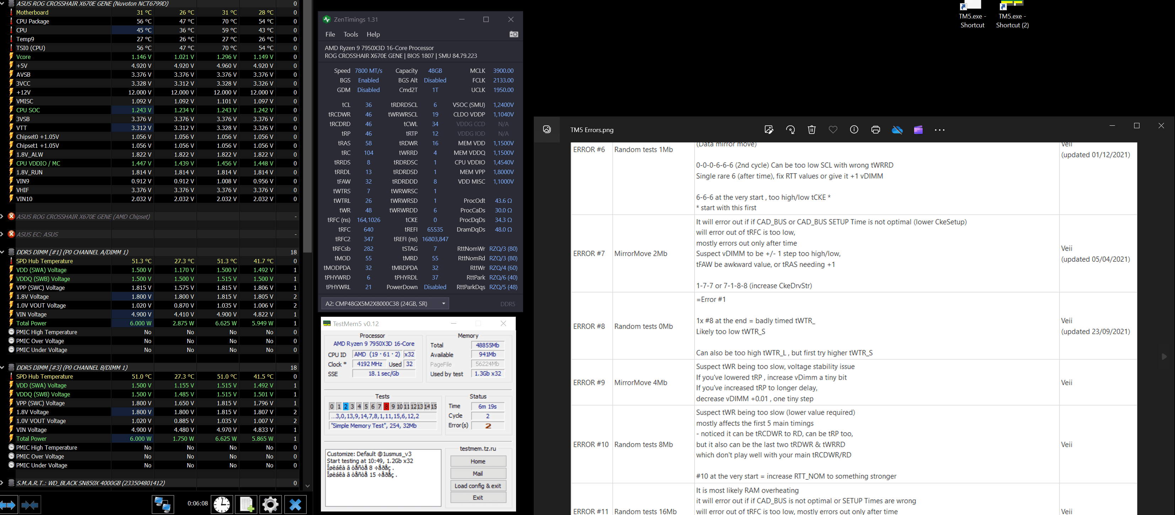
Task: Open HWiNFO remote network monitors icon
Action: click(163, 504)
